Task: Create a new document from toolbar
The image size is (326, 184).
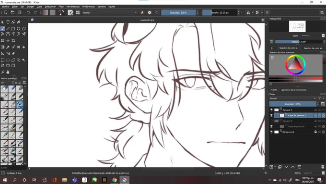Action: [6, 12]
